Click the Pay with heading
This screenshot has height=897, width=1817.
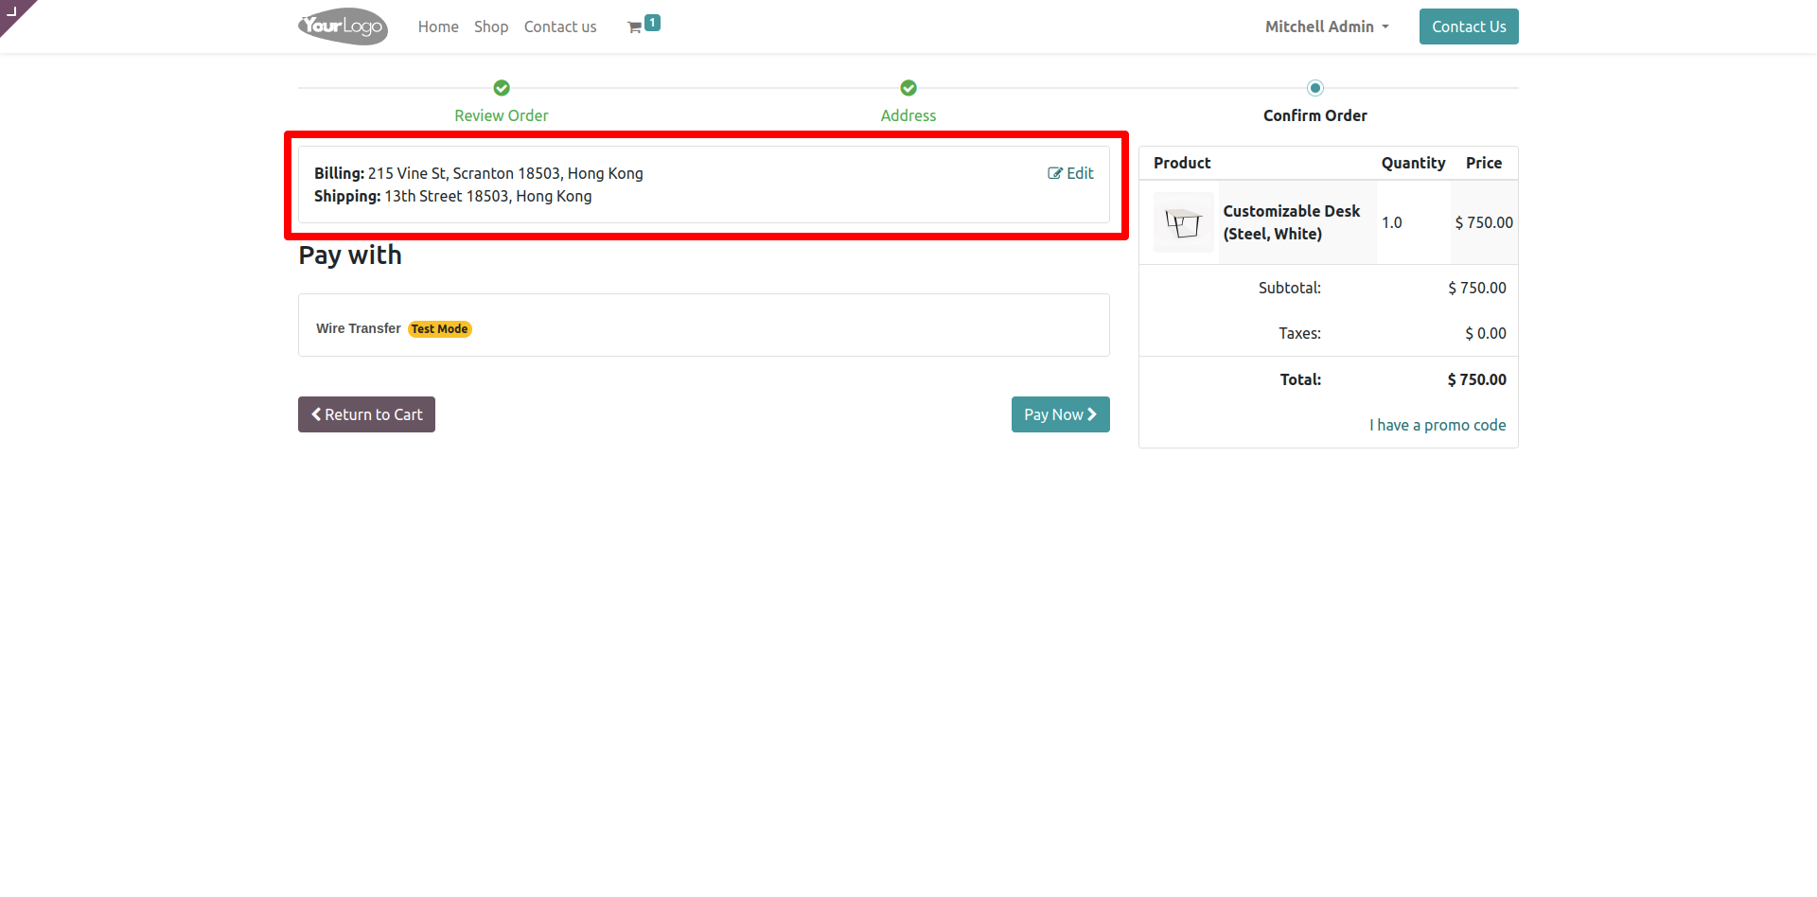350,255
